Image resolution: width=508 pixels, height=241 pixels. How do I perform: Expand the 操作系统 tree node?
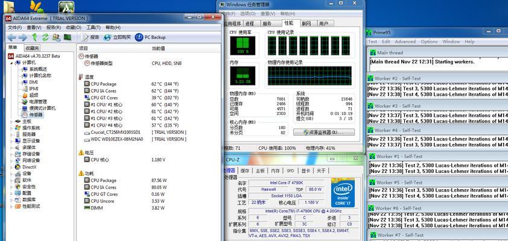tap(11, 128)
